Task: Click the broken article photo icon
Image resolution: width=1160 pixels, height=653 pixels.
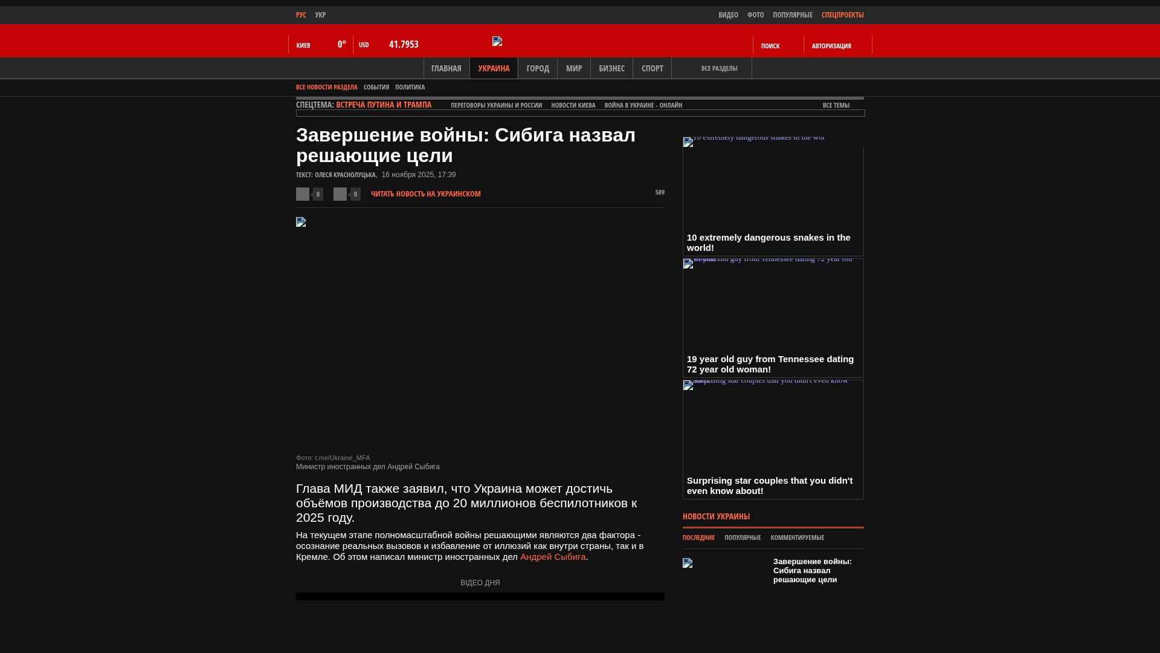Action: (301, 222)
